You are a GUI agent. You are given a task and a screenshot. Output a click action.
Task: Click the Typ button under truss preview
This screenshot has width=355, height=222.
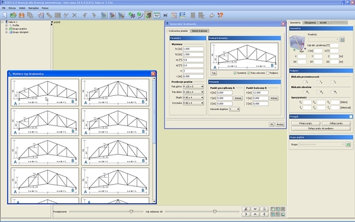[x=214, y=73]
